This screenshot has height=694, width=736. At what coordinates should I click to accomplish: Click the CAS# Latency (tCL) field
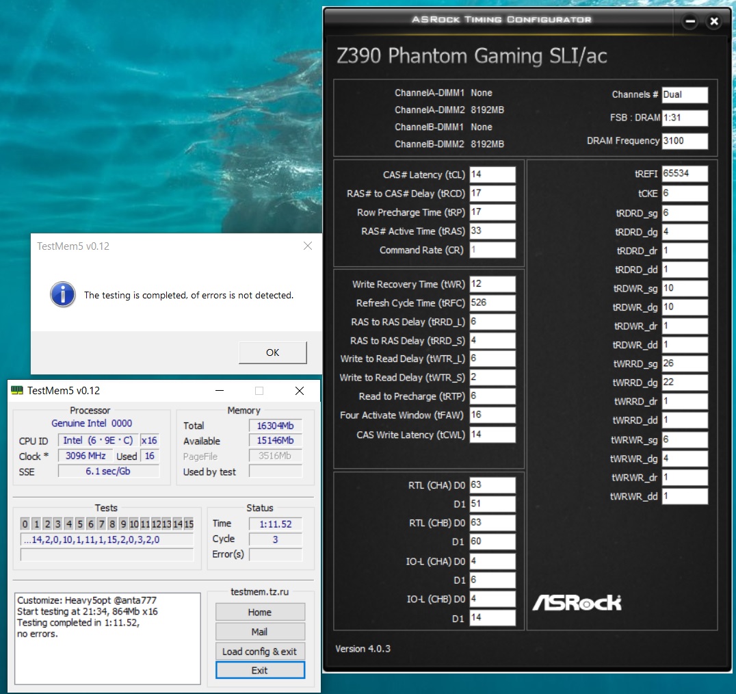(x=492, y=175)
